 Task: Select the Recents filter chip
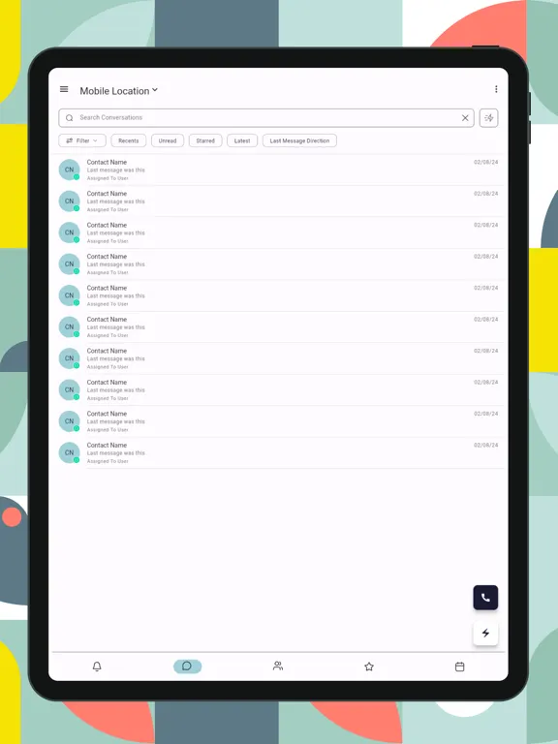129,140
